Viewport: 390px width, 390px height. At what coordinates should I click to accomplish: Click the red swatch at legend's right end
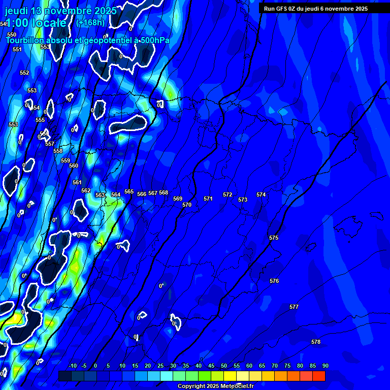pyautogui.click(x=319, y=376)
